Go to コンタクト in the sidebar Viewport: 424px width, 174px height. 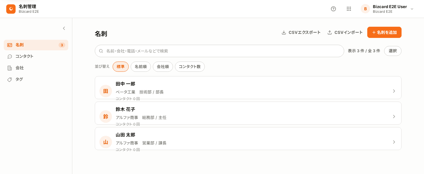point(36,56)
